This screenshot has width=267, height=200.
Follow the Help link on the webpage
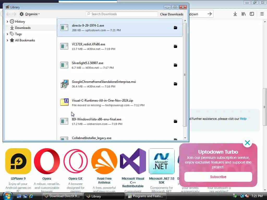point(243,119)
